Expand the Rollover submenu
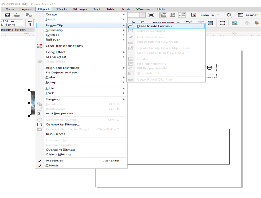The width and height of the screenshot is (261, 198). [81, 40]
